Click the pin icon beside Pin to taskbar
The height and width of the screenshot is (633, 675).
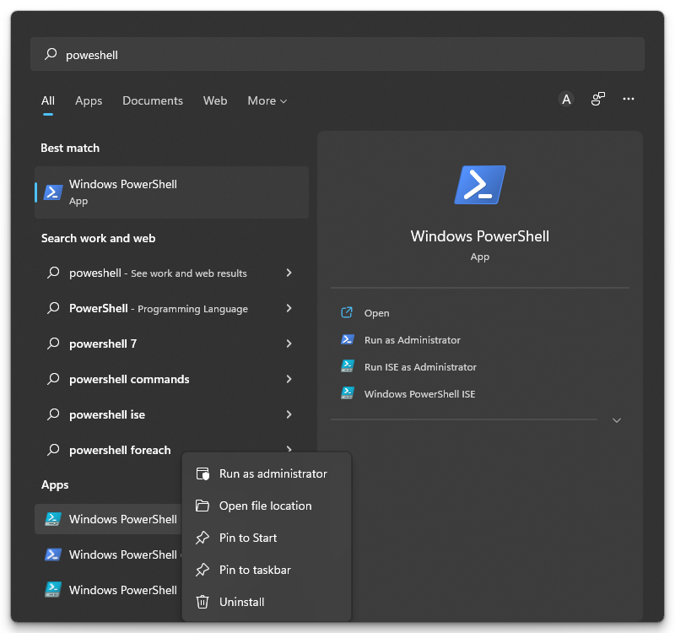[202, 570]
